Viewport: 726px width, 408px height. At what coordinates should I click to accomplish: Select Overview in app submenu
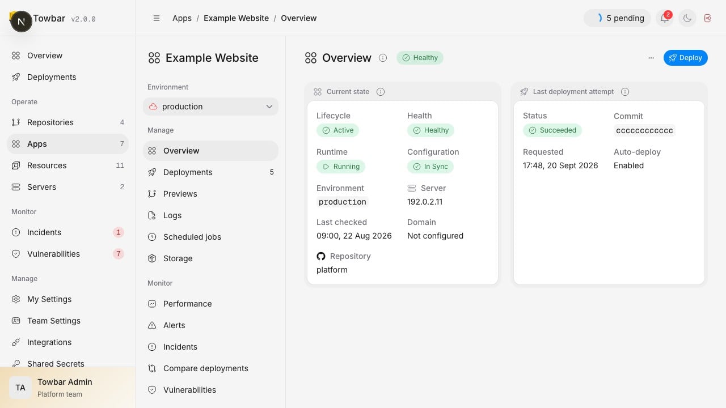[x=210, y=151]
